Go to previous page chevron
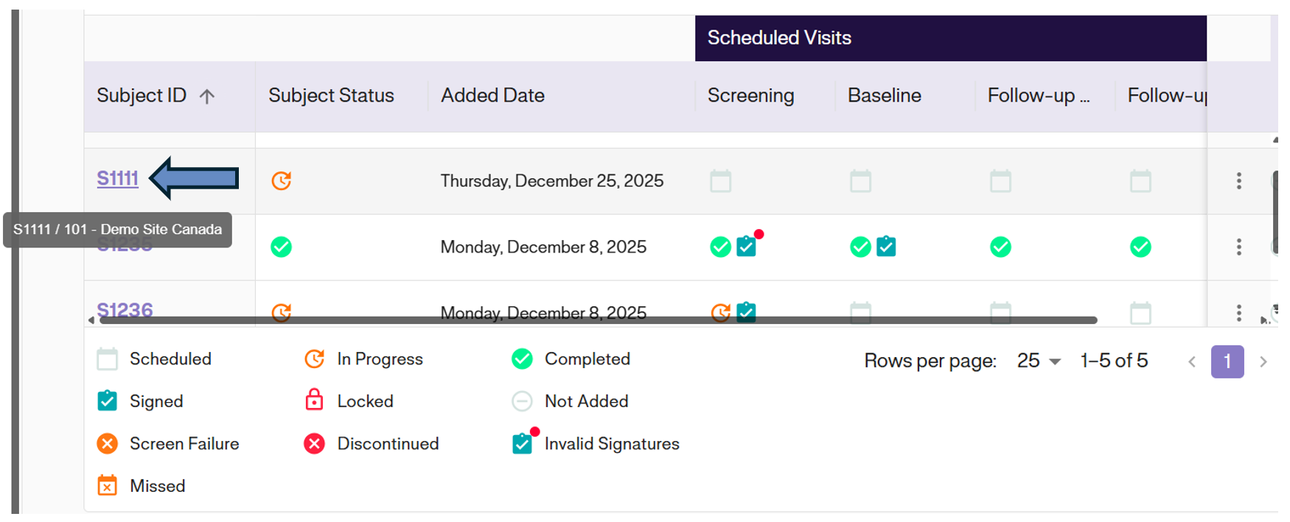The width and height of the screenshot is (1290, 522). click(1191, 361)
